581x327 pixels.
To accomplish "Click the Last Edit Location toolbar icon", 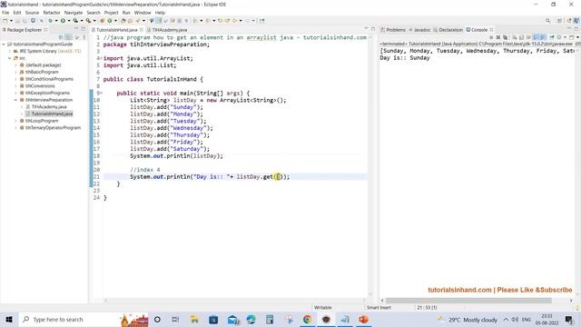I will pyautogui.click(x=220, y=21).
